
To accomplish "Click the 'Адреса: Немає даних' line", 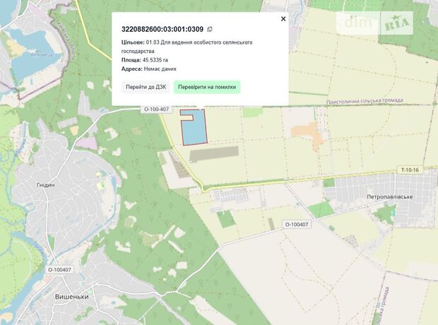I will [x=149, y=69].
